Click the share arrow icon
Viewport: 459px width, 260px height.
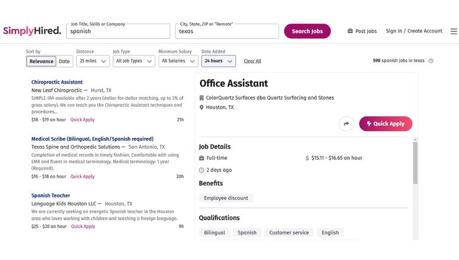[x=346, y=123]
